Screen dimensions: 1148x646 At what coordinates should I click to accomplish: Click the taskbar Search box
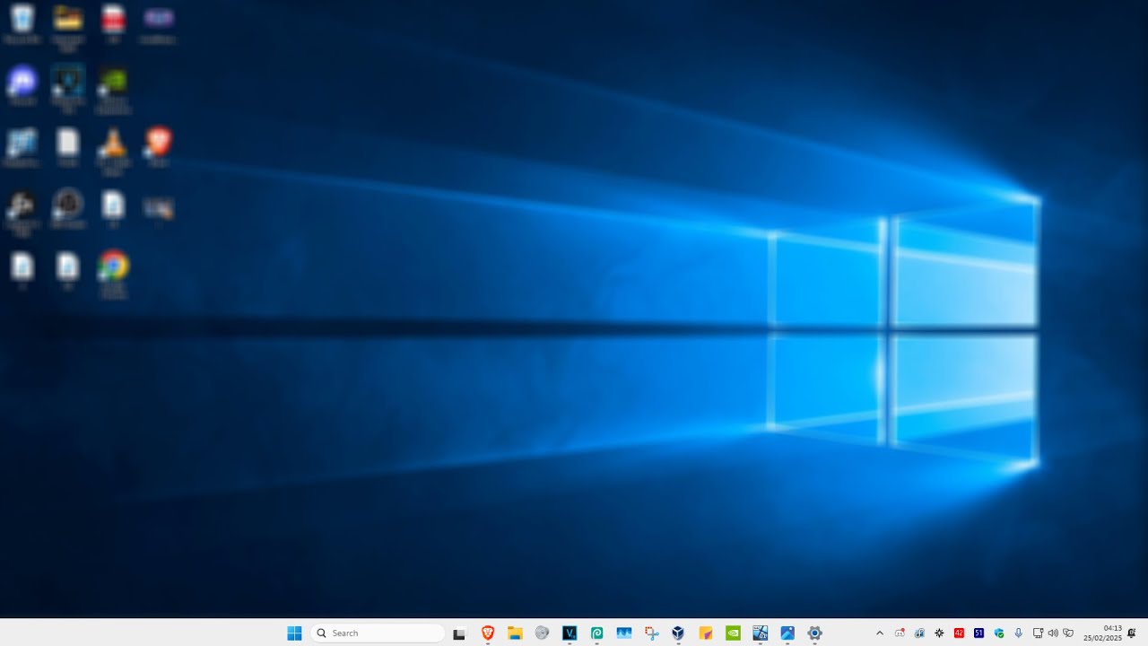coord(378,633)
